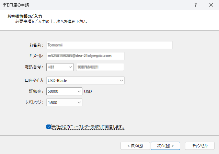Click the help question mark icon
The height and width of the screenshot is (154, 219).
[196, 5]
